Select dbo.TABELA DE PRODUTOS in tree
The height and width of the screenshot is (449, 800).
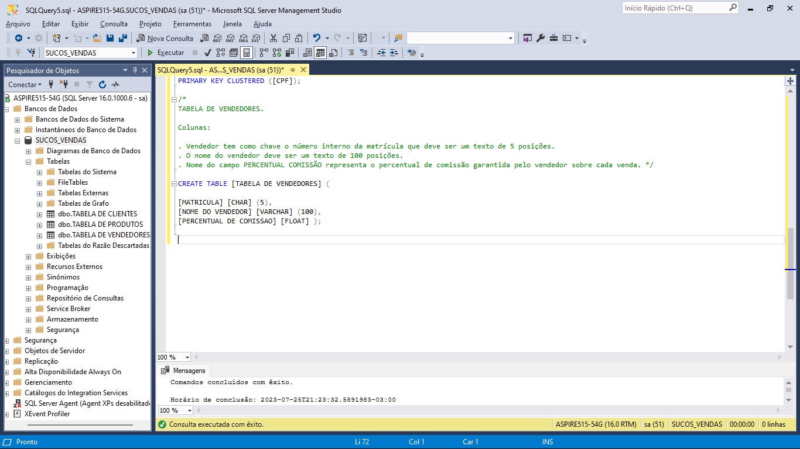point(100,224)
